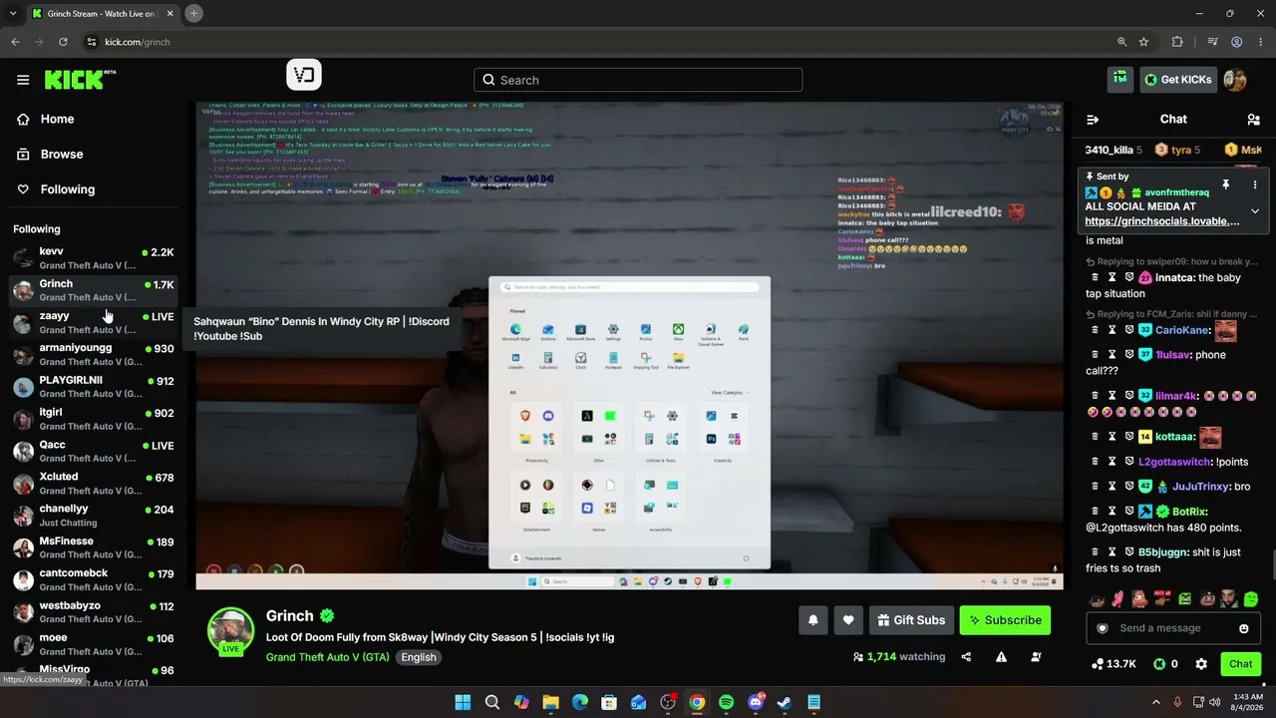1276x718 pixels.
Task: Open Chrome extensions puzzle icon
Action: click(1177, 42)
